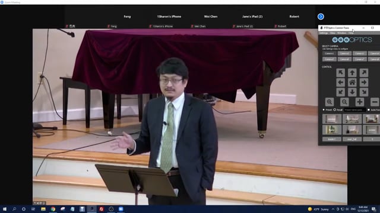Open the sunny weather widget

(x=318, y=209)
